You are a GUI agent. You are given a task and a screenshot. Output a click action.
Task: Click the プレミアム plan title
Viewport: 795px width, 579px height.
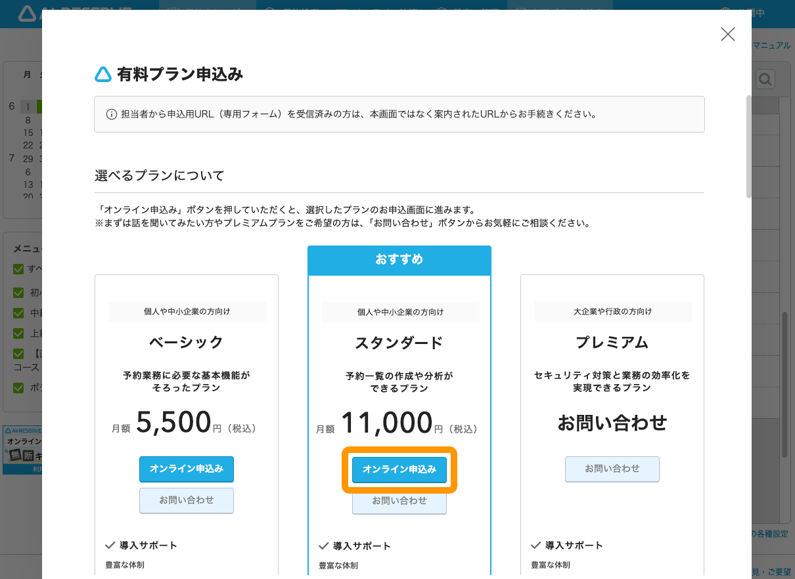click(612, 343)
